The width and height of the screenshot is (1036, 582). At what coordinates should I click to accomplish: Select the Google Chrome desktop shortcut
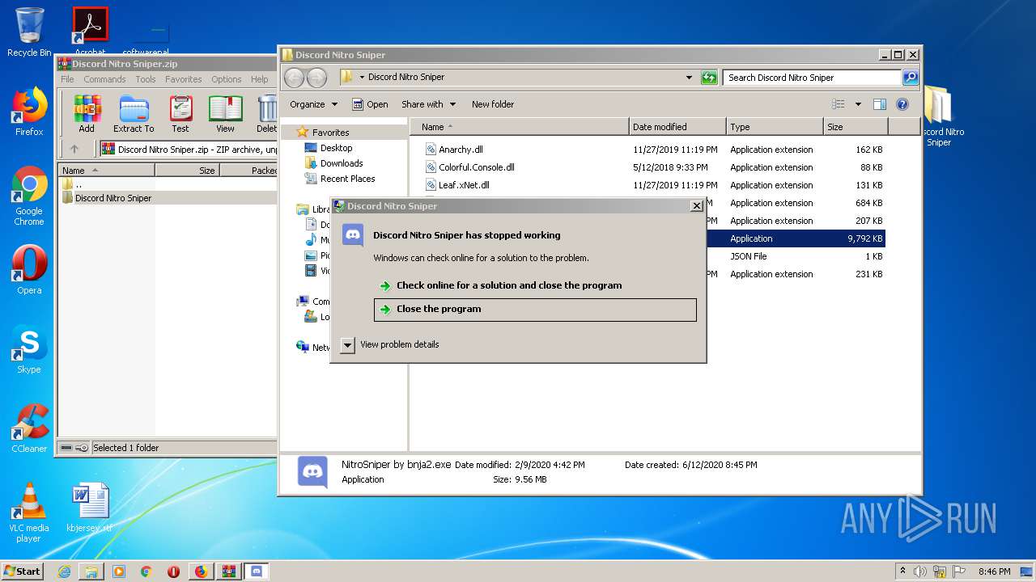point(29,196)
